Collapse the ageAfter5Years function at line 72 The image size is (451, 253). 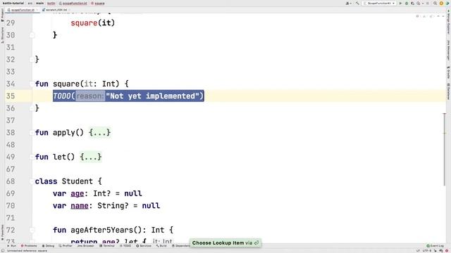pyautogui.click(x=32, y=230)
